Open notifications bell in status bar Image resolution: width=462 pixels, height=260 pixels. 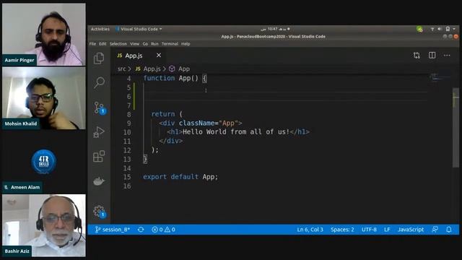click(449, 230)
